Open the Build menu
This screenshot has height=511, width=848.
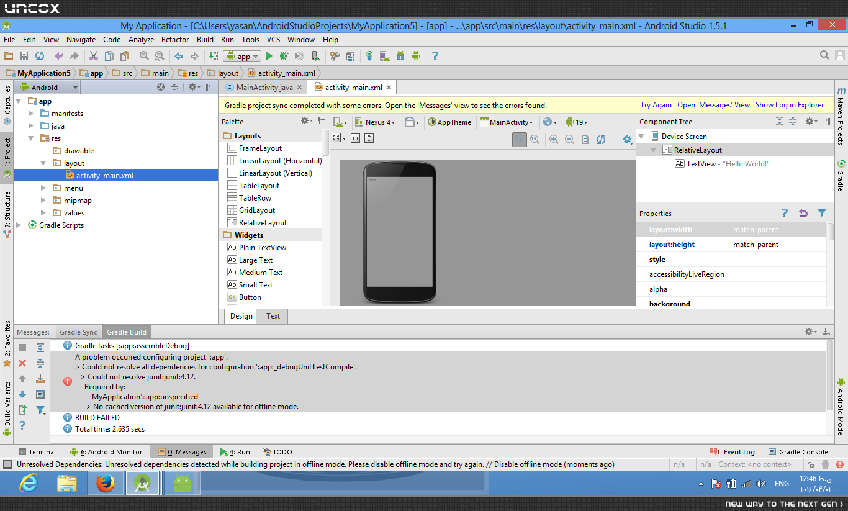[205, 40]
